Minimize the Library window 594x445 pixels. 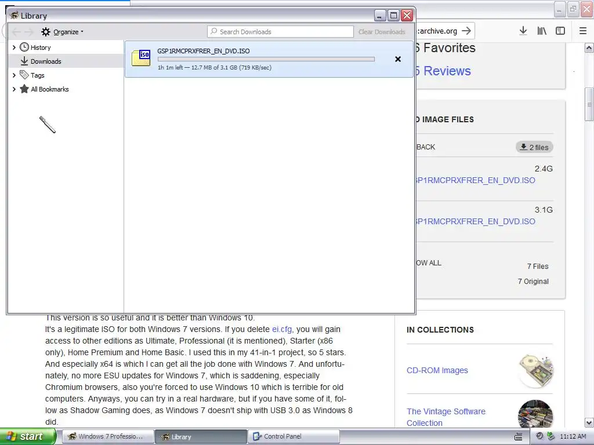pyautogui.click(x=380, y=16)
